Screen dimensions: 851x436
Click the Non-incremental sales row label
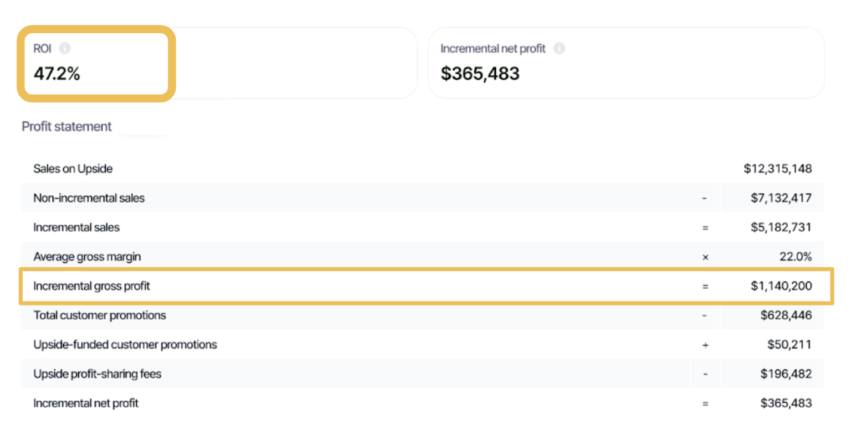point(89,198)
